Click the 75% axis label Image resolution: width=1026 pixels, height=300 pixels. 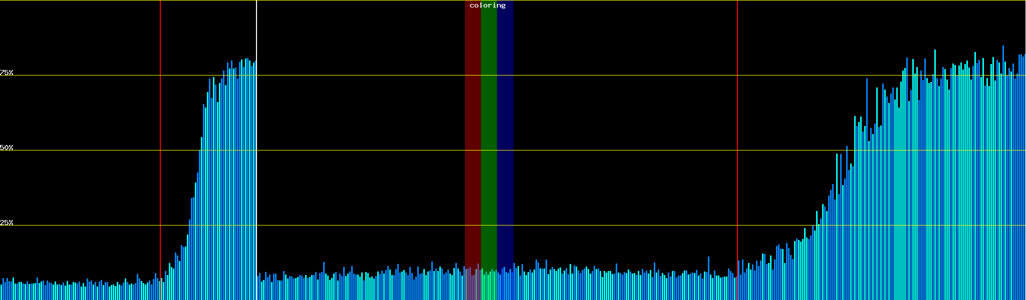[7, 72]
